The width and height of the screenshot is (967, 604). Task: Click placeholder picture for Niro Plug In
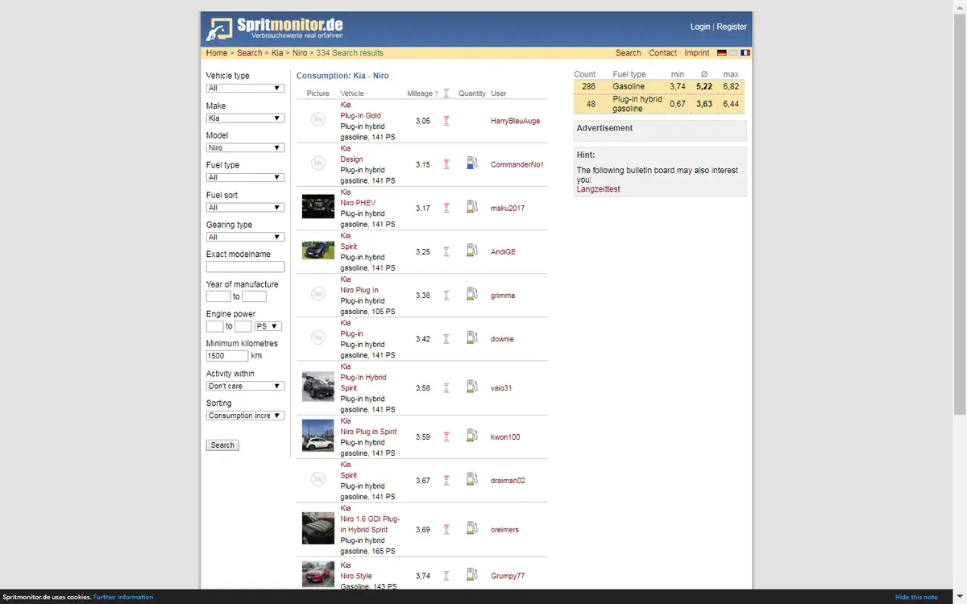(x=317, y=295)
